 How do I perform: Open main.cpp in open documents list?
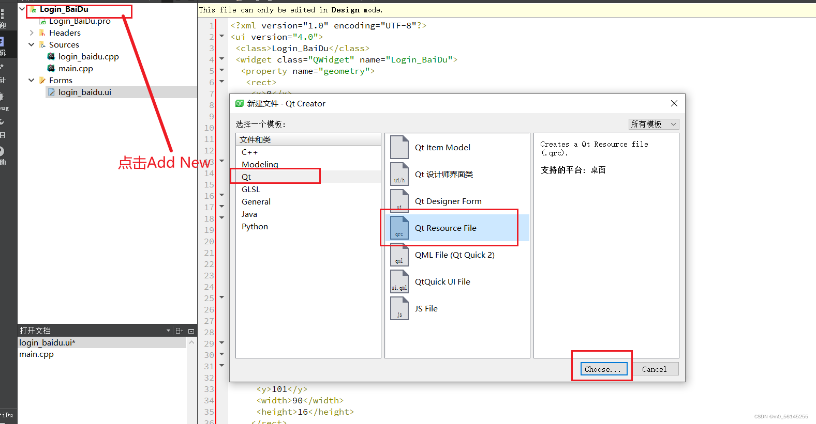[102, 354]
